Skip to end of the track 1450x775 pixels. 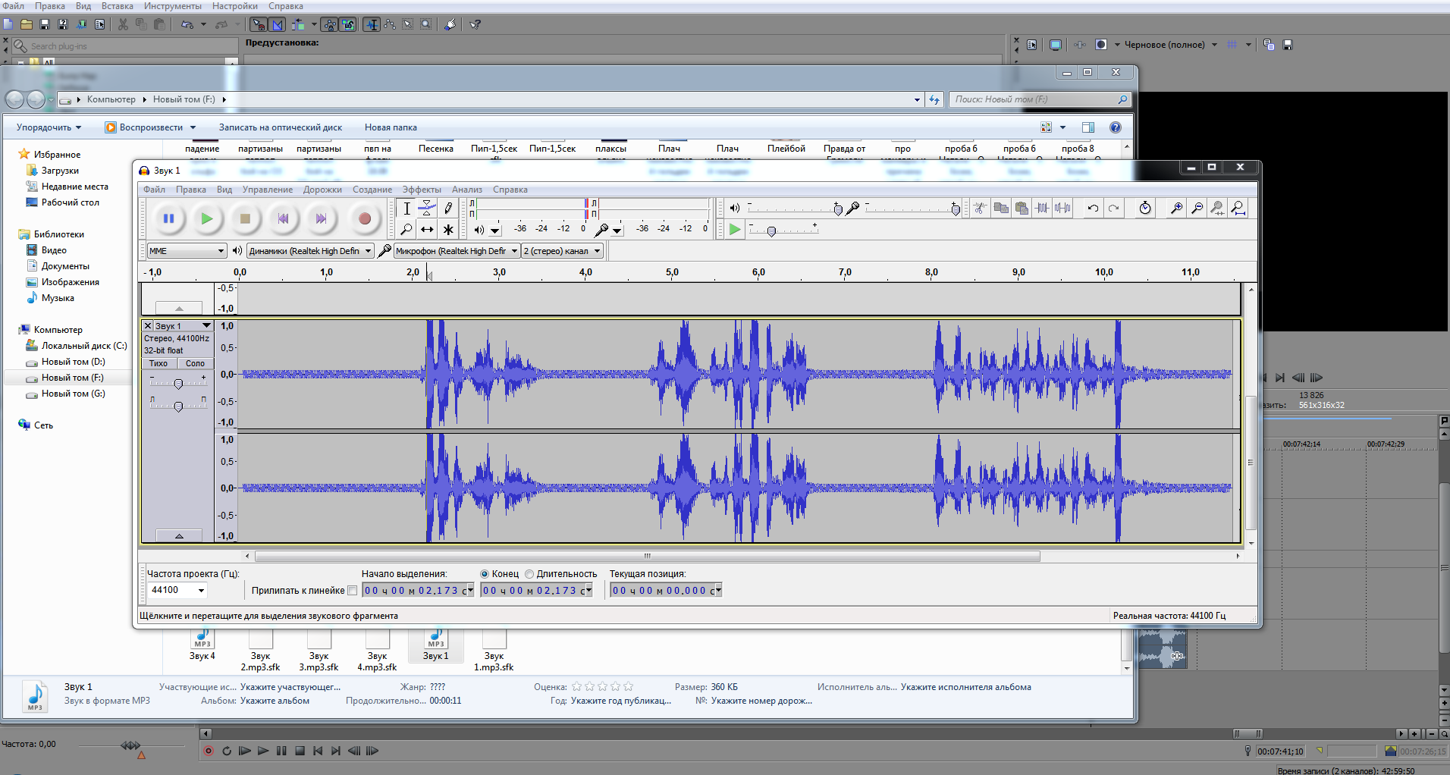(x=321, y=219)
